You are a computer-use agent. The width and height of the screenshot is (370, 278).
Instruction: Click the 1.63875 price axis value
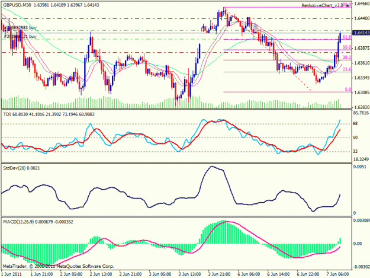point(362,48)
